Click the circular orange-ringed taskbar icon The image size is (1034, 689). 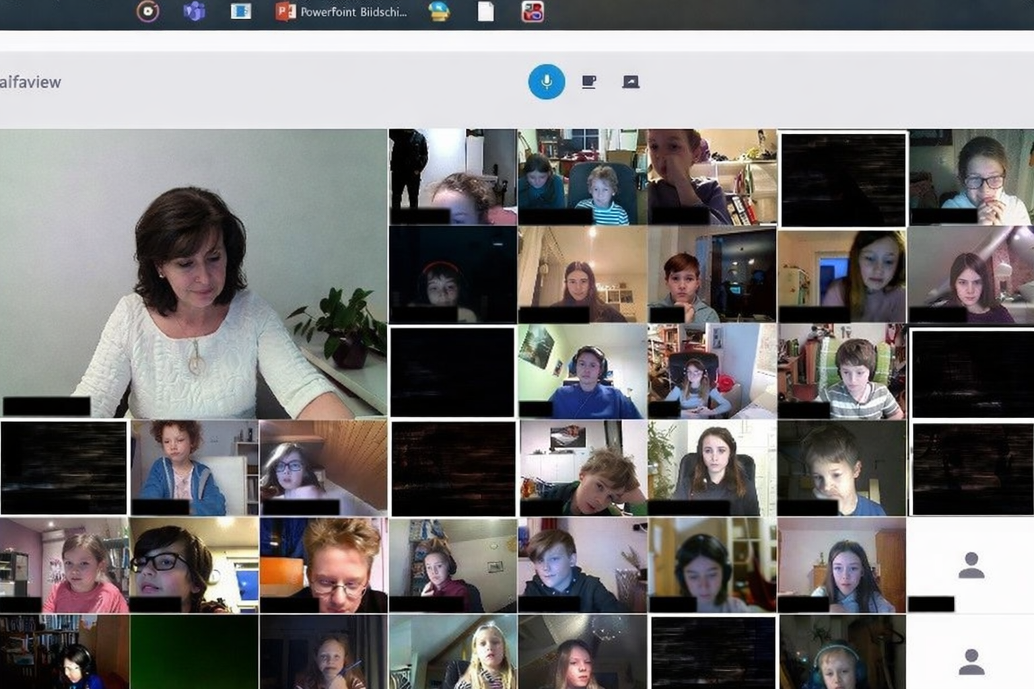147,11
